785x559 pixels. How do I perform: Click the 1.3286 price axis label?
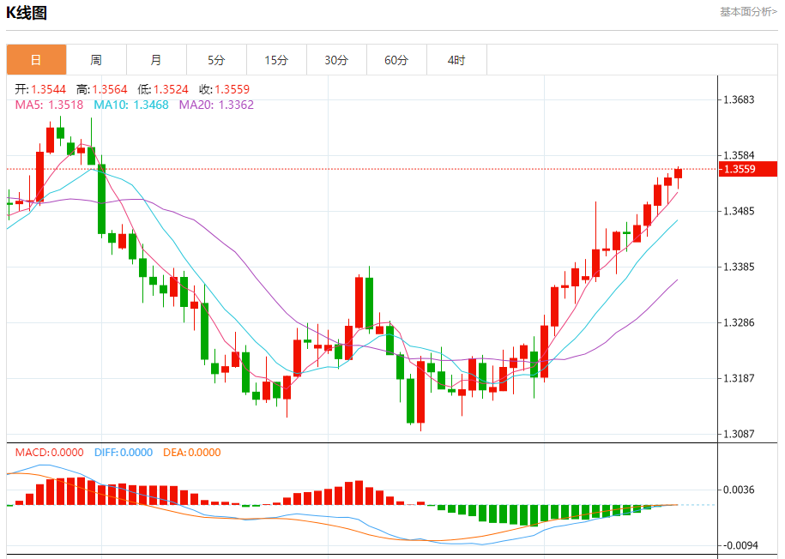point(739,322)
